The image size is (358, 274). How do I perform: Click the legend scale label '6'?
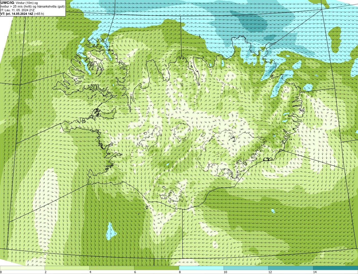pos(135,272)
